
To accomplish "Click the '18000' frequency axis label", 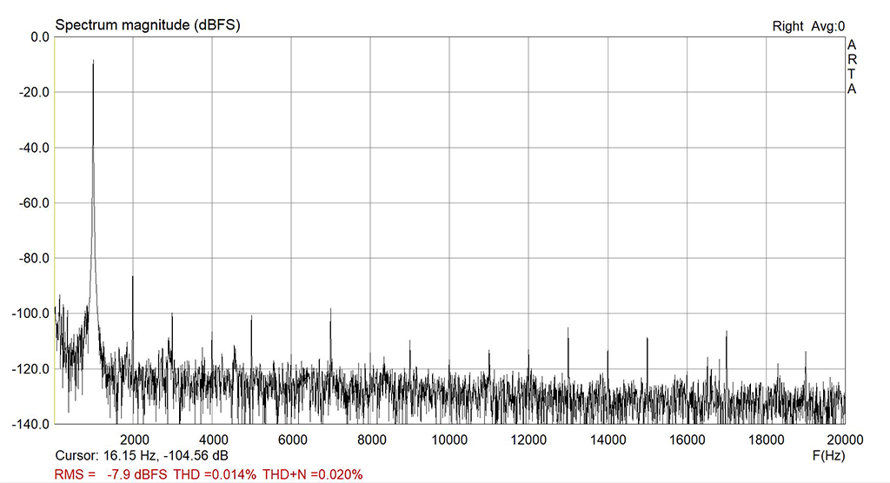I will tap(766, 440).
